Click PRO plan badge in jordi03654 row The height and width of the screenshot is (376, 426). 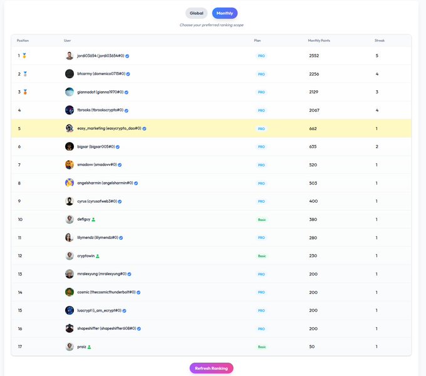click(x=261, y=56)
